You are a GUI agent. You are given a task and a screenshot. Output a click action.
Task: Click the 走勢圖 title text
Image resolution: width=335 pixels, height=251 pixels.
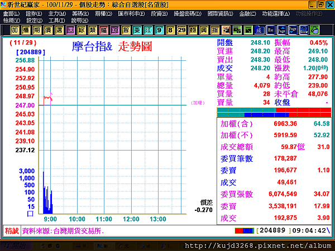click(x=135, y=46)
